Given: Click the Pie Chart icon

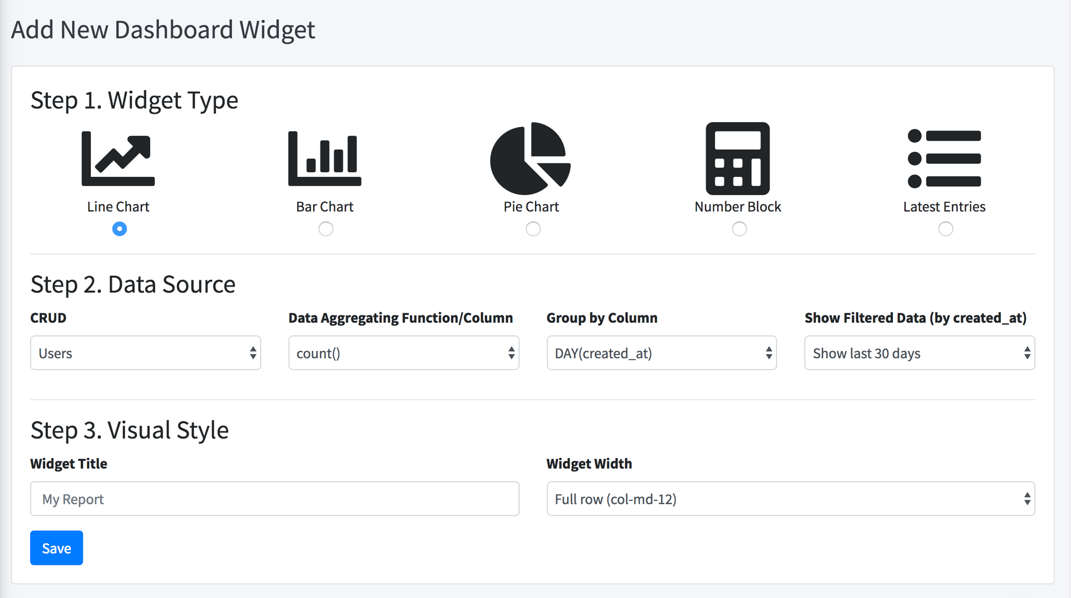Looking at the screenshot, I should (x=531, y=158).
